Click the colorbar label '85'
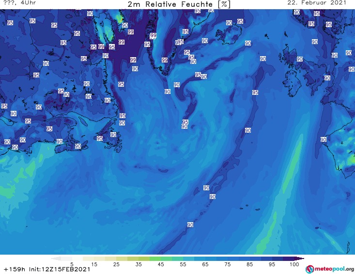Image resolution: width=355 pixels, height=274 pixels. 250,264
